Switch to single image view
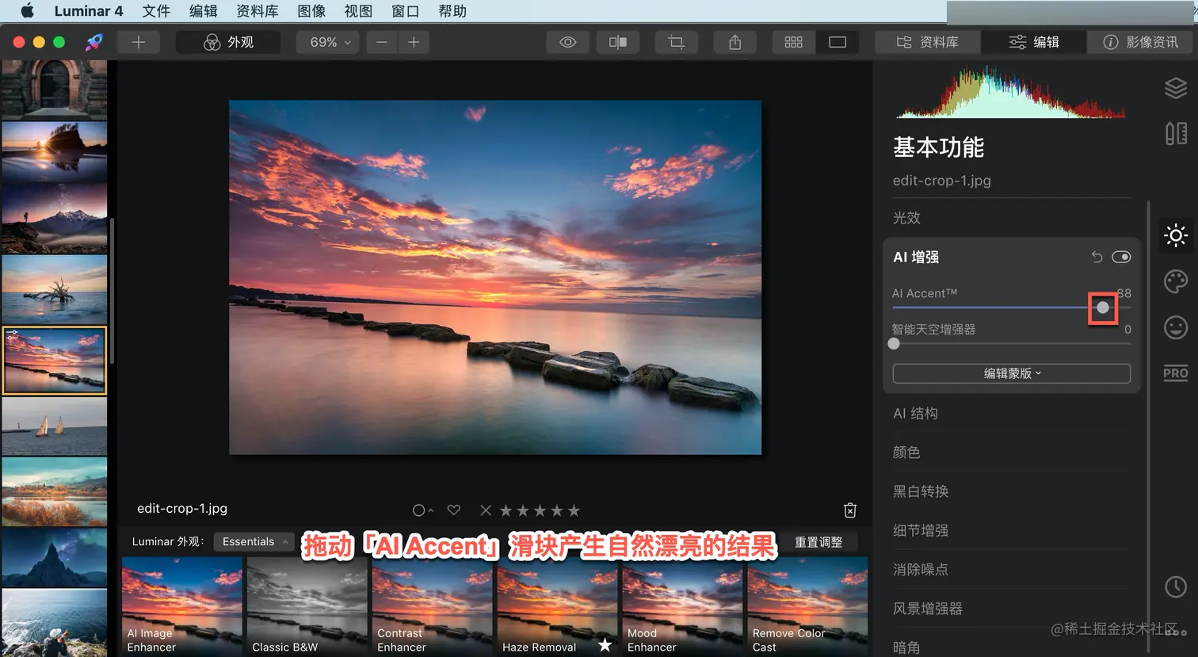 pyautogui.click(x=837, y=42)
